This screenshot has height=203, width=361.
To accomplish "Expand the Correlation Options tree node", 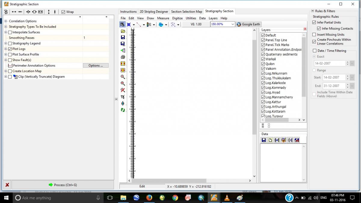I will pos(6,21).
